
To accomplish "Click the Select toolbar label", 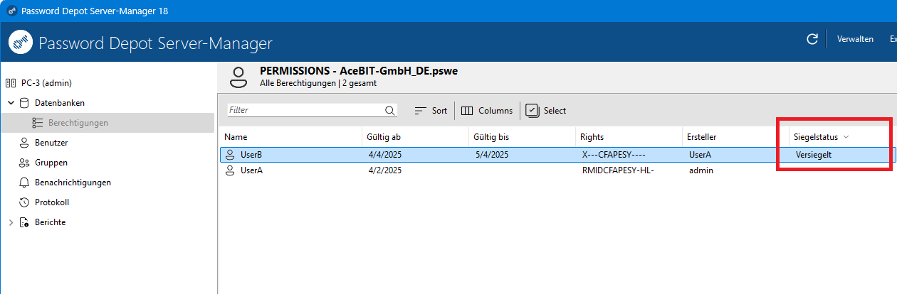I will [x=555, y=111].
